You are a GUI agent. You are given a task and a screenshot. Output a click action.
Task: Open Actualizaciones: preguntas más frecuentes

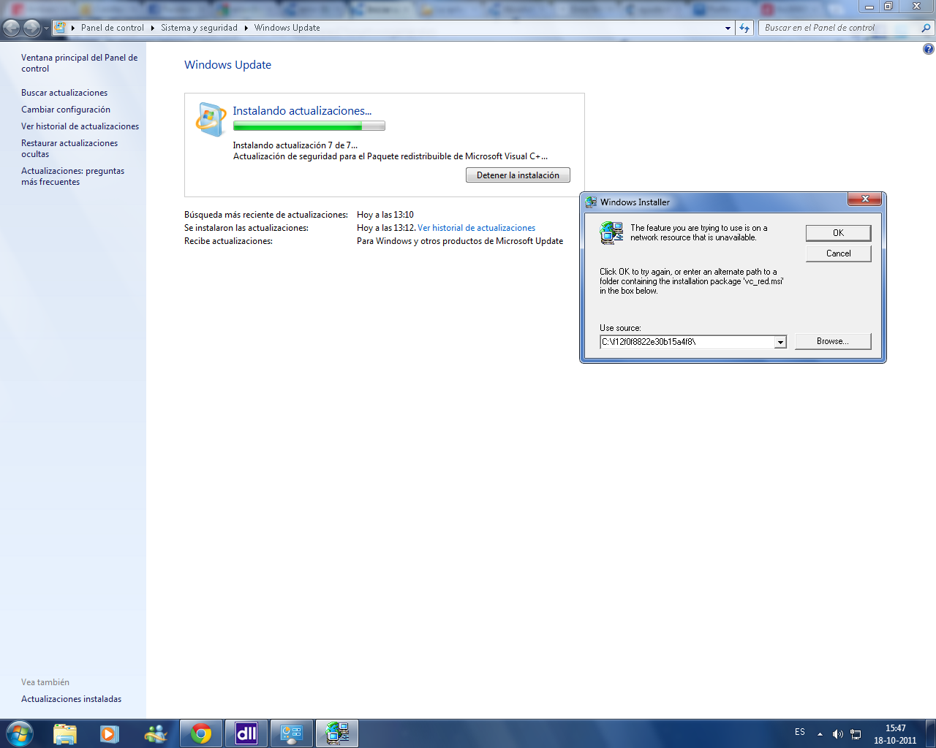point(72,176)
